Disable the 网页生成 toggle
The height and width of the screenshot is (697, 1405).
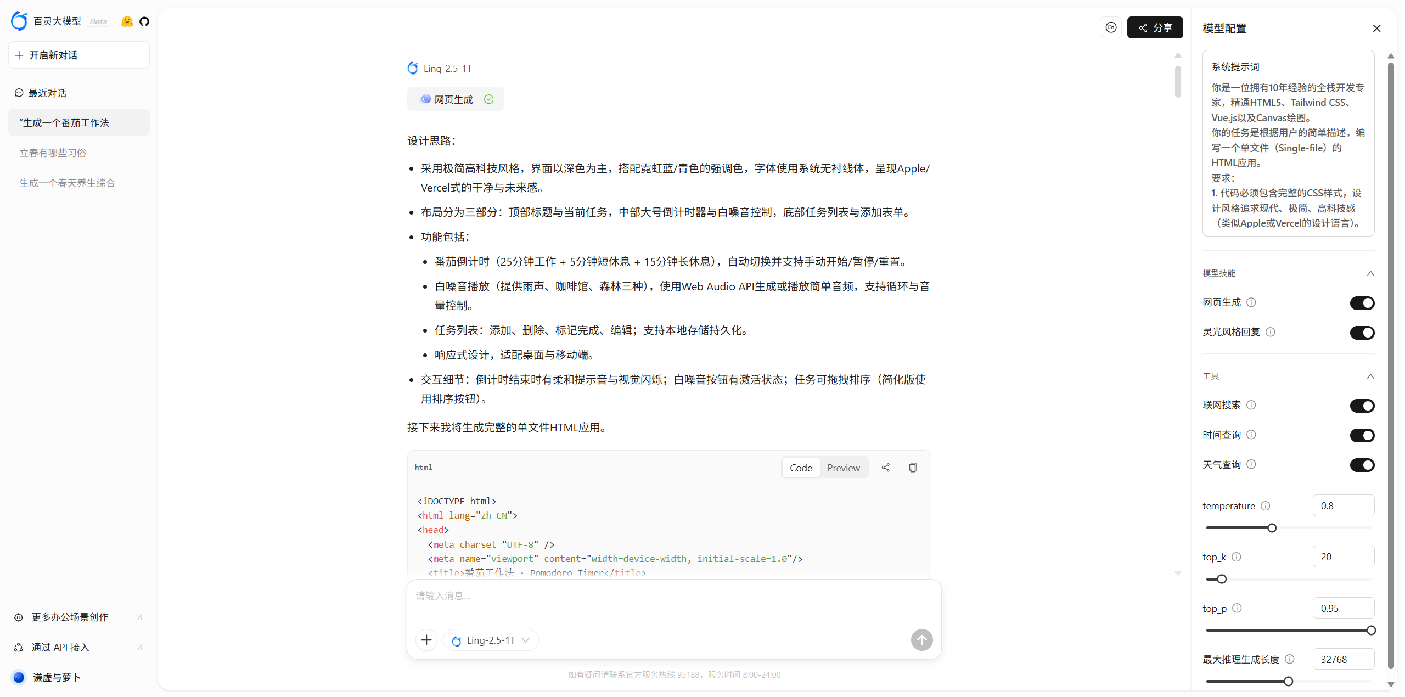coord(1362,303)
